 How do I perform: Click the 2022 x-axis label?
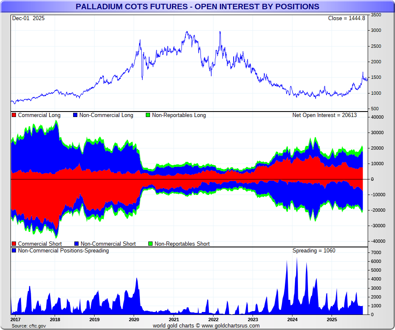[x=213, y=320]
